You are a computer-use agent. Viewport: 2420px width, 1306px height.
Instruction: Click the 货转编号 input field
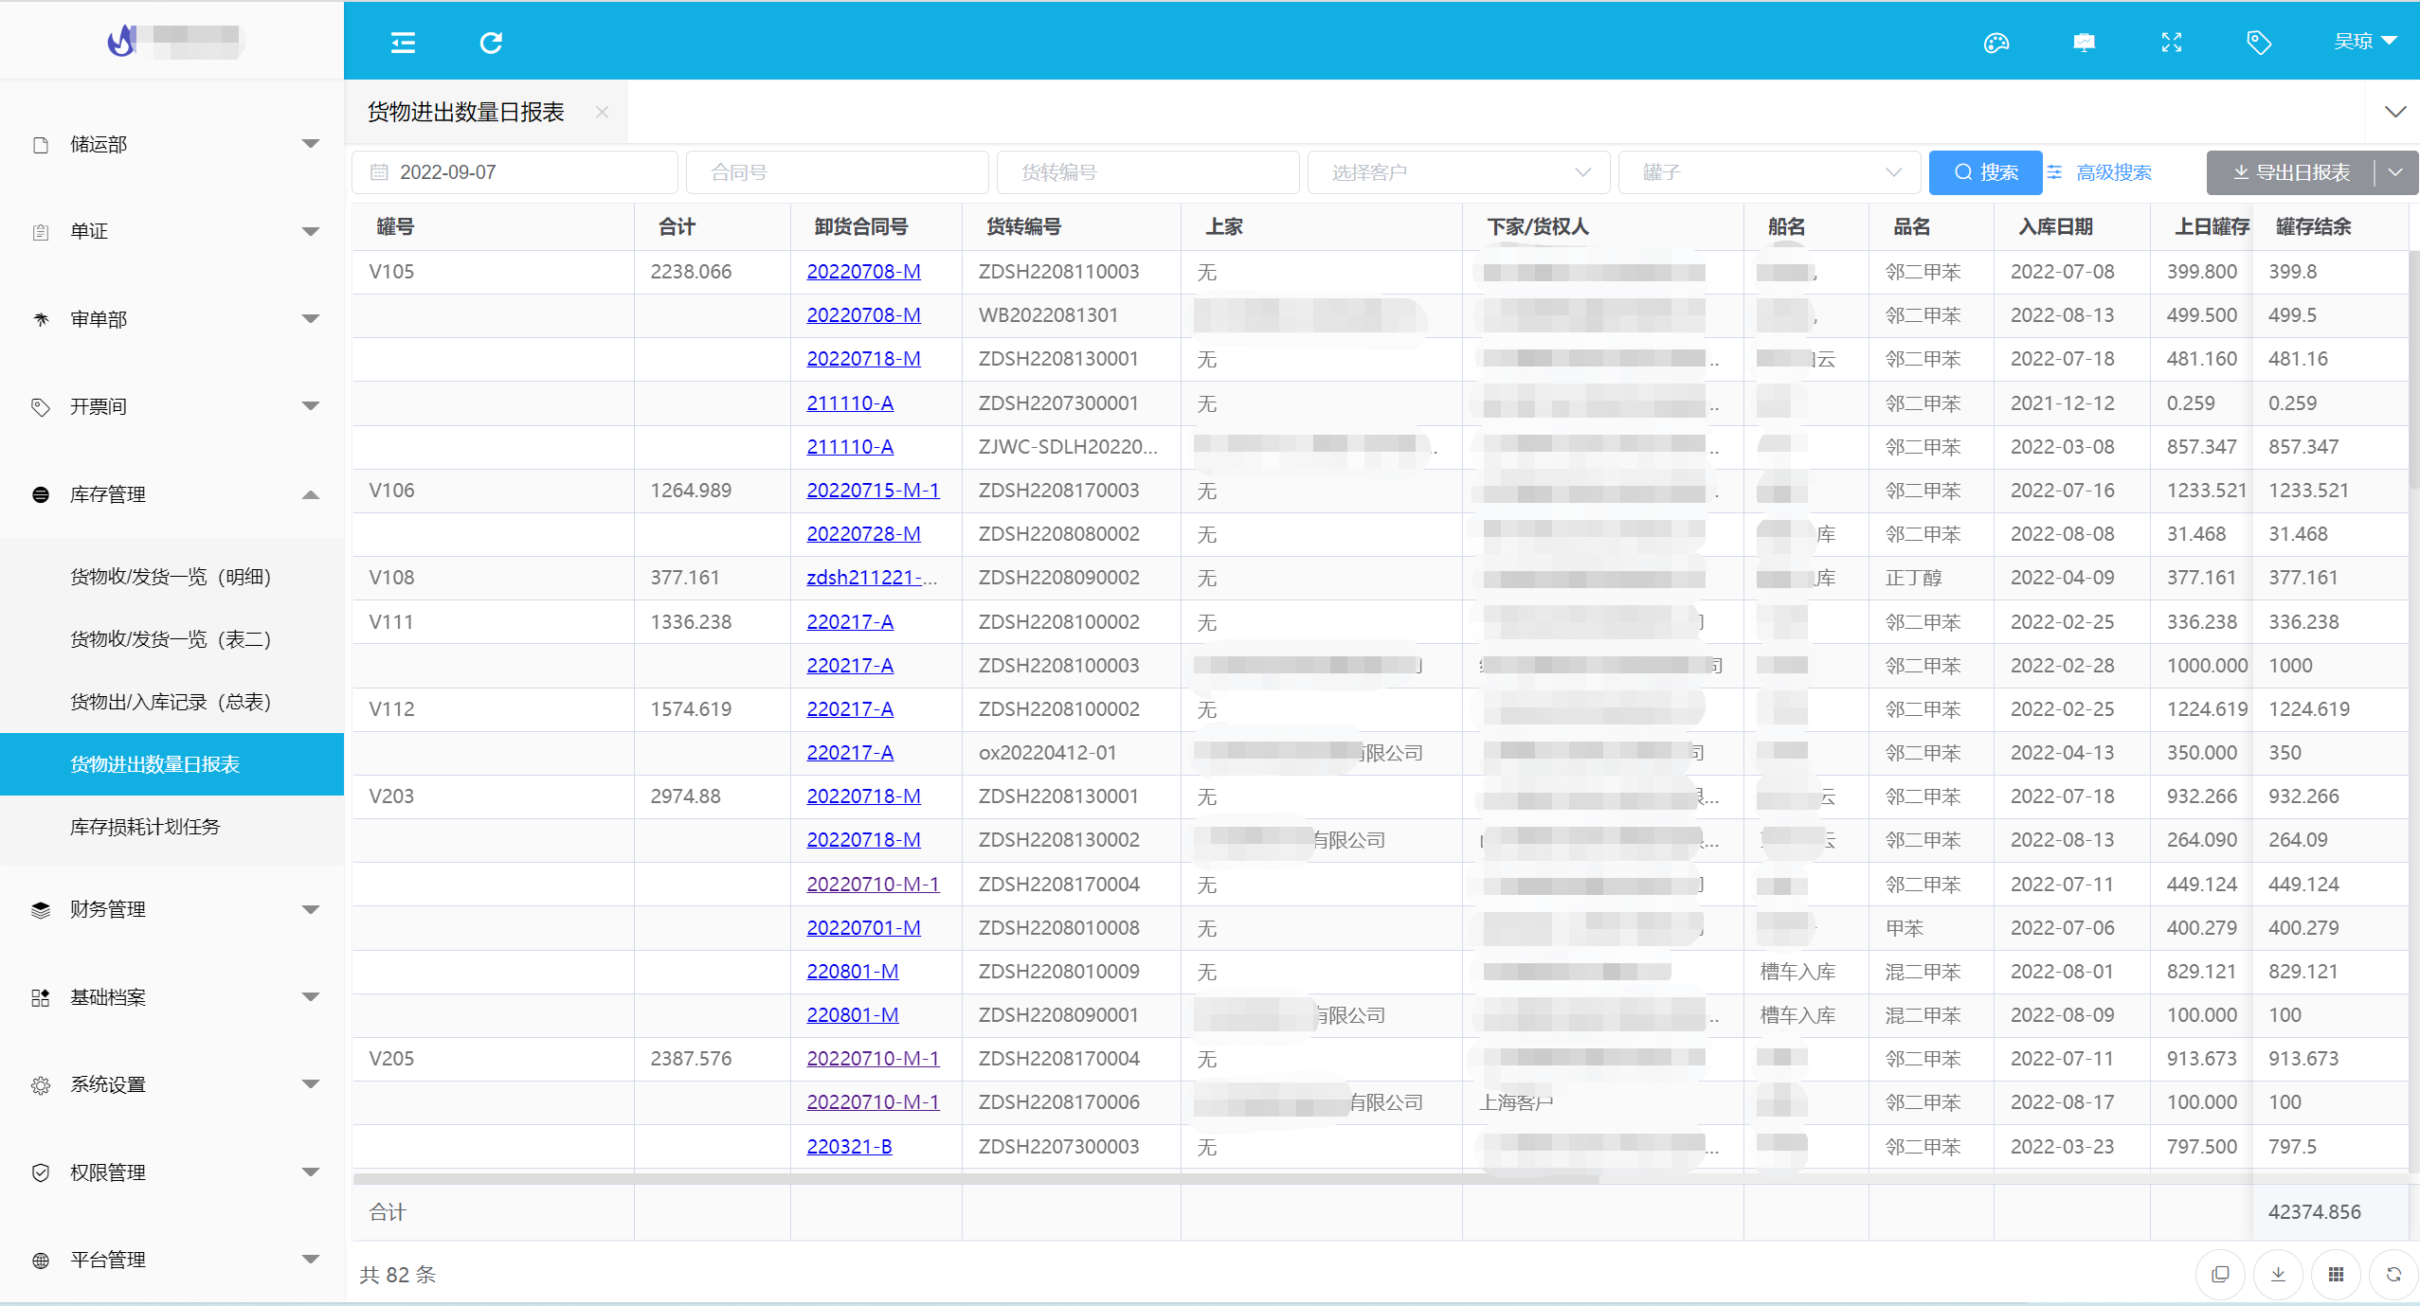coord(1147,172)
